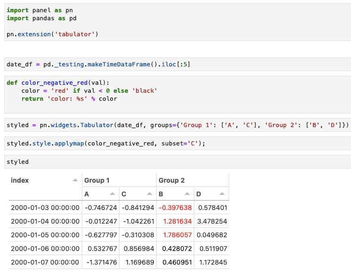Click the 'import pandas as pd' line
This screenshot has width=351, height=274.
tap(41, 18)
